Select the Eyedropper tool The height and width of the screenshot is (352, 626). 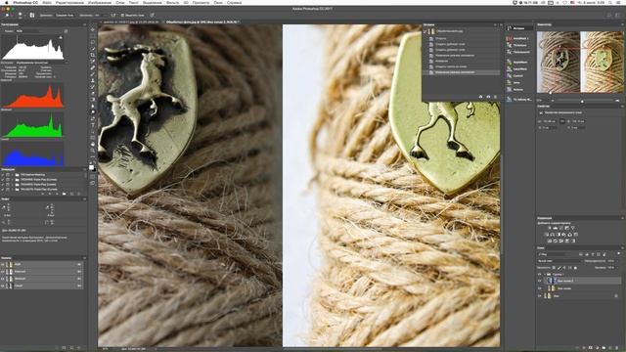(93, 62)
